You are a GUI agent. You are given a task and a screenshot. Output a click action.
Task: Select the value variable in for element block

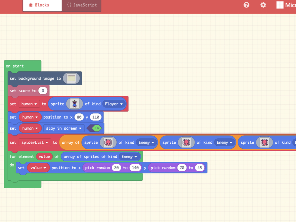(x=44, y=156)
